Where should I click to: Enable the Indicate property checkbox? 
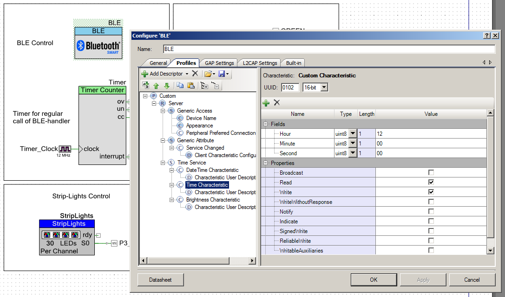click(431, 221)
